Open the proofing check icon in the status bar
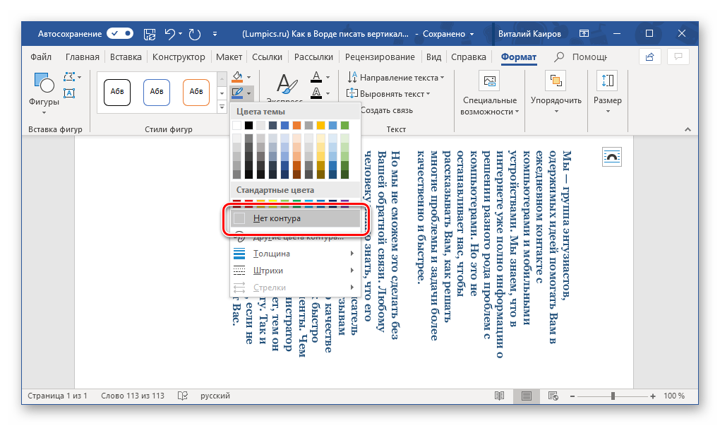This screenshot has height=426, width=720. pos(183,396)
